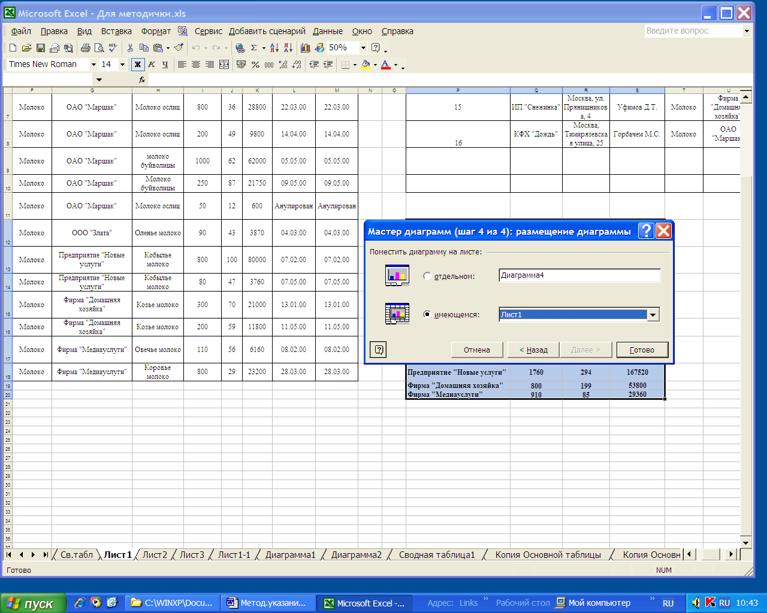Open the Данные menu
This screenshot has width=767, height=613.
click(328, 31)
